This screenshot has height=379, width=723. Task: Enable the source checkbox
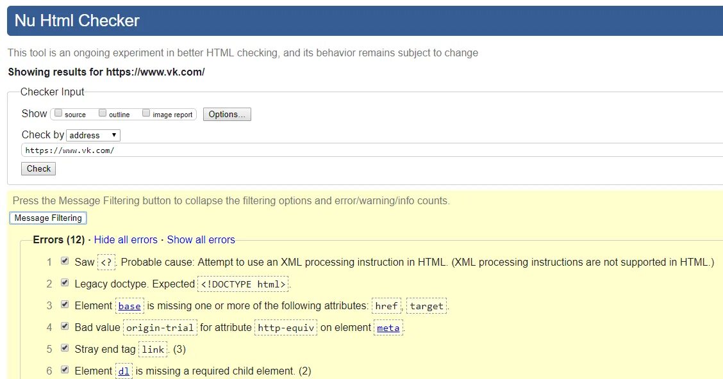point(58,113)
